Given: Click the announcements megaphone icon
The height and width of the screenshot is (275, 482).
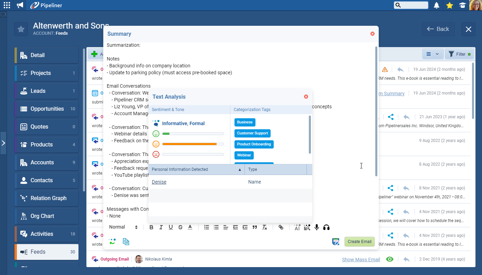Looking at the screenshot, I should coord(20,5).
